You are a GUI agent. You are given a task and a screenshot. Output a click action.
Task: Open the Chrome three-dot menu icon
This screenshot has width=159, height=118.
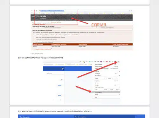coord(119,62)
